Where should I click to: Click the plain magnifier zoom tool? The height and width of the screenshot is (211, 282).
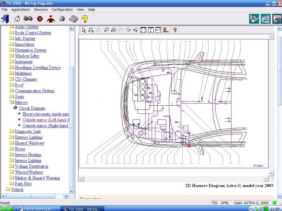click(106, 30)
